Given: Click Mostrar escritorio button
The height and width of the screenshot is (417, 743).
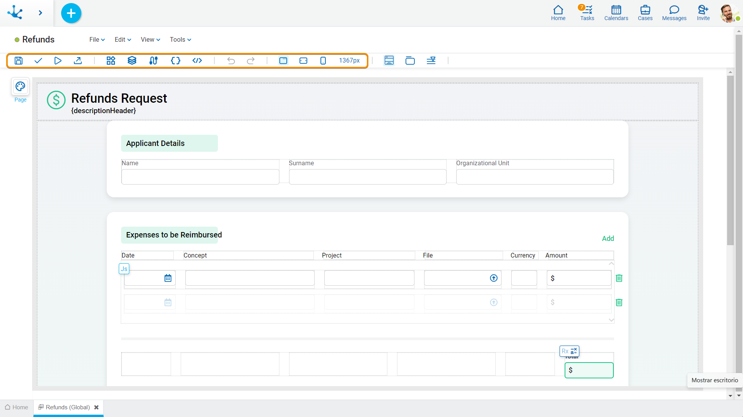Looking at the screenshot, I should pyautogui.click(x=715, y=380).
